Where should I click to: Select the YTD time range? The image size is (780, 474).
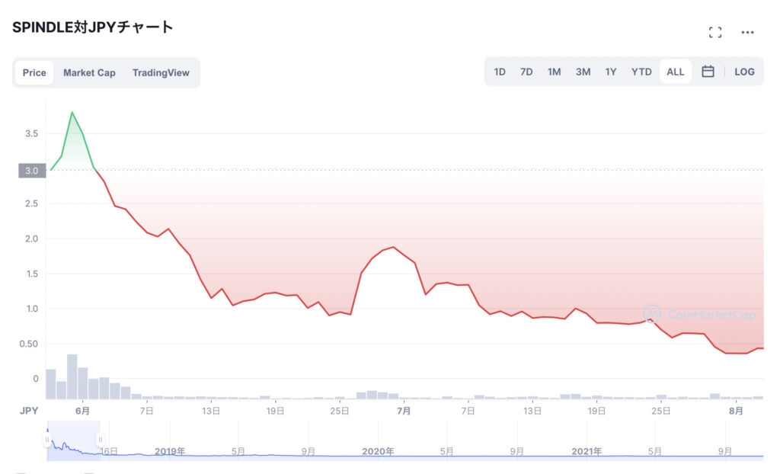click(x=641, y=72)
